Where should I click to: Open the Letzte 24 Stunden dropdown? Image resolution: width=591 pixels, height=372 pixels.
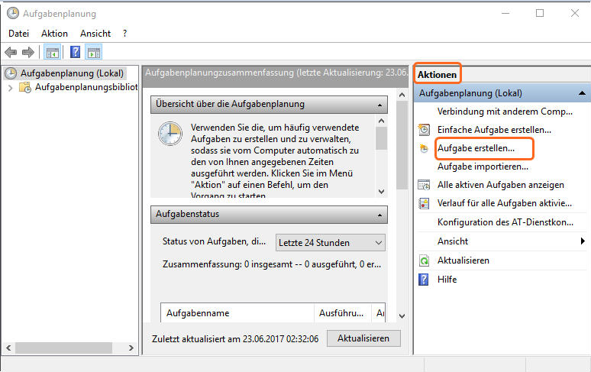pos(331,243)
